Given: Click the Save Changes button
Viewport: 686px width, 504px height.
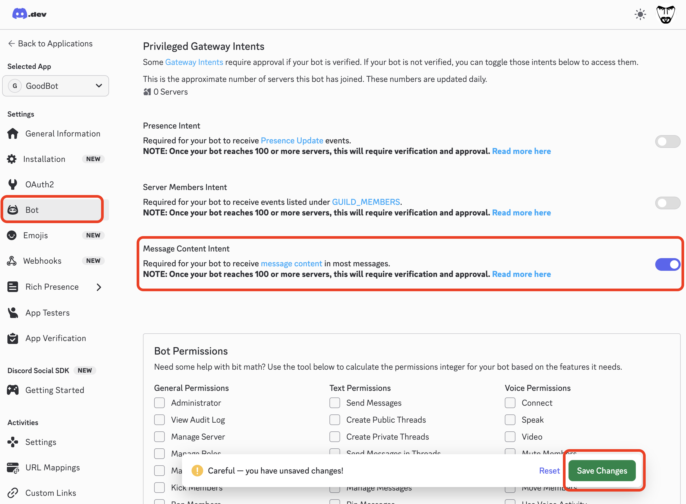Looking at the screenshot, I should tap(601, 470).
